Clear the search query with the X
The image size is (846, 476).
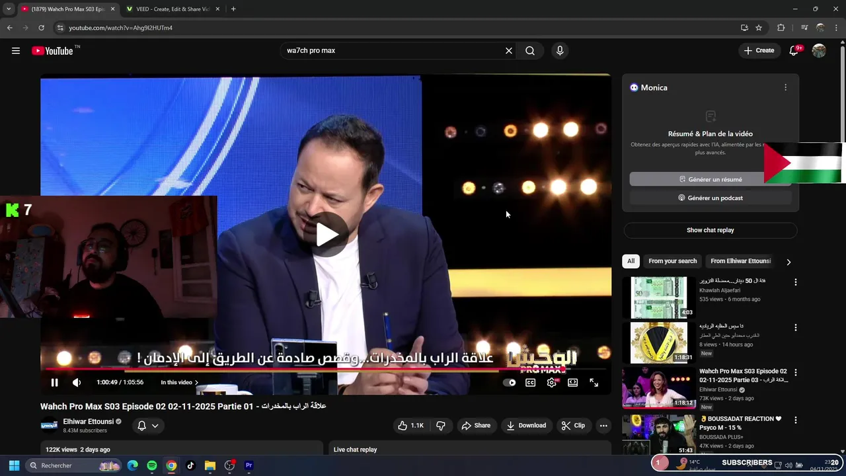509,51
